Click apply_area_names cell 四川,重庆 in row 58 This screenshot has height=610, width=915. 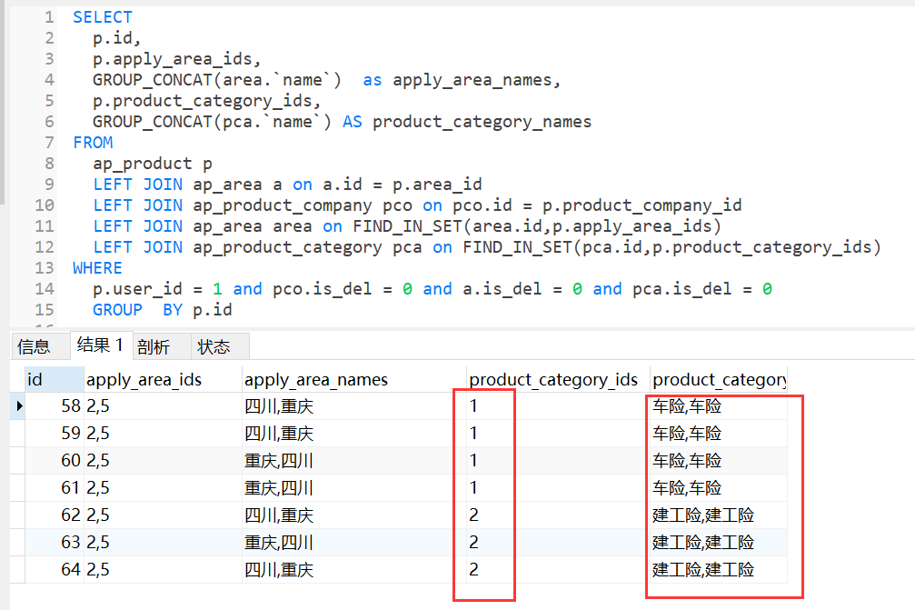click(x=353, y=405)
